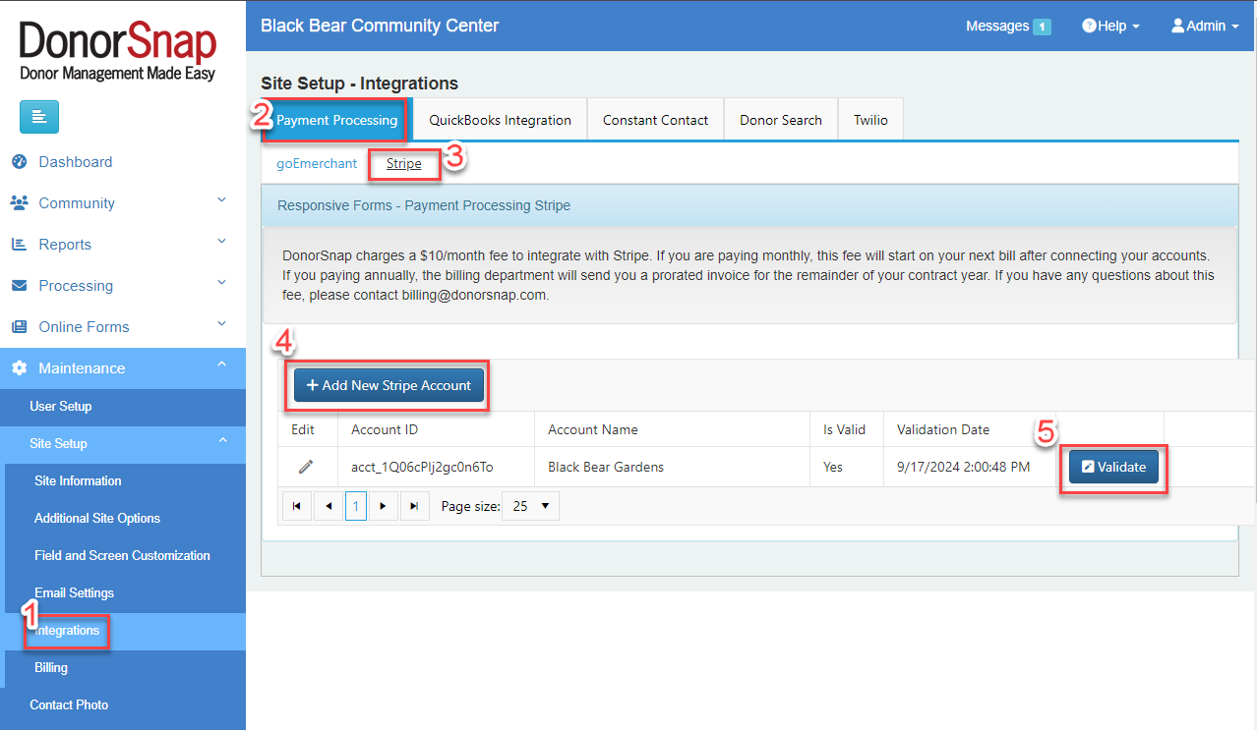Select the goEmerchant sub-tab
Image resolution: width=1257 pixels, height=730 pixels.
(317, 164)
